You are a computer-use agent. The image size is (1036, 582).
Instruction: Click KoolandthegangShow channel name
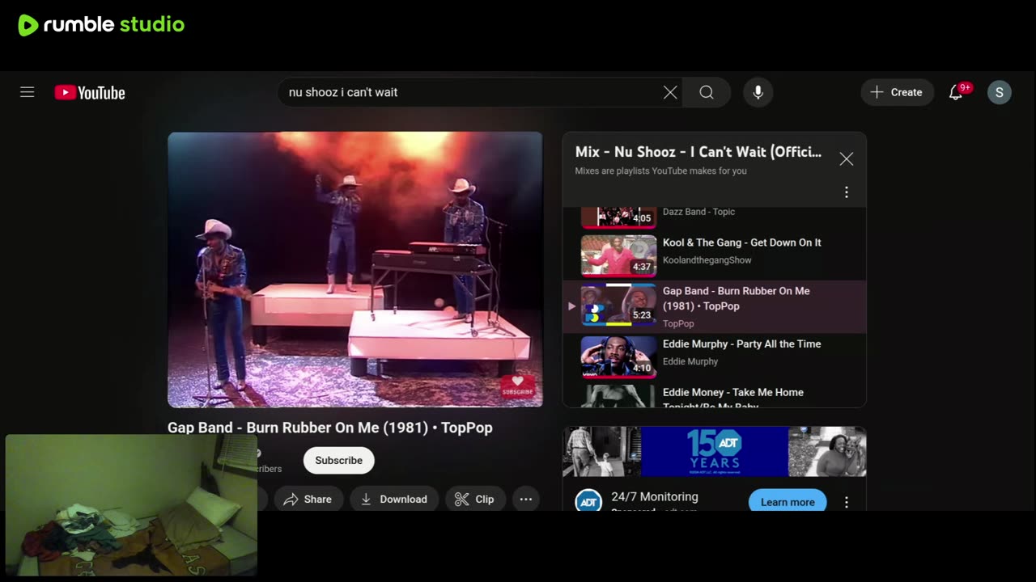(707, 260)
